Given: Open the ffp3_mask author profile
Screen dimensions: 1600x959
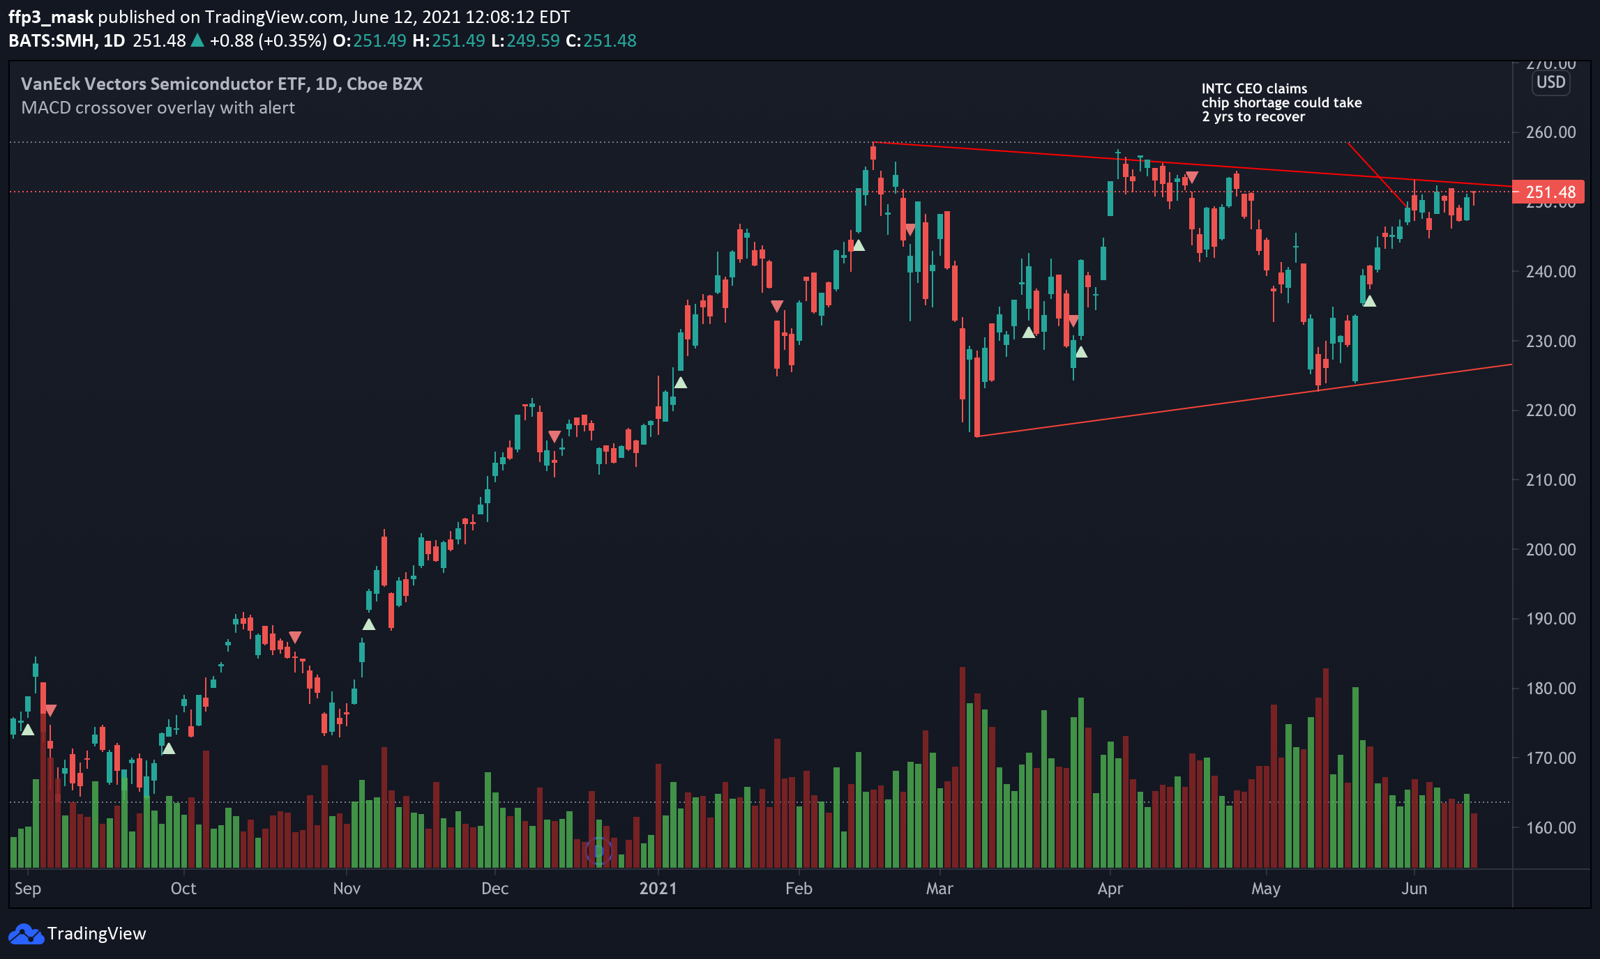Looking at the screenshot, I should (51, 17).
